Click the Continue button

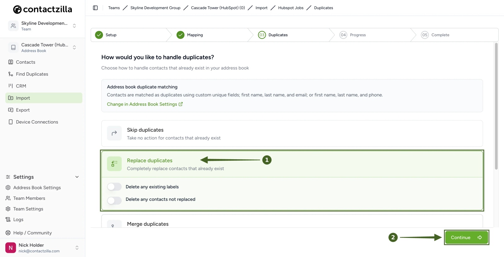click(x=467, y=238)
